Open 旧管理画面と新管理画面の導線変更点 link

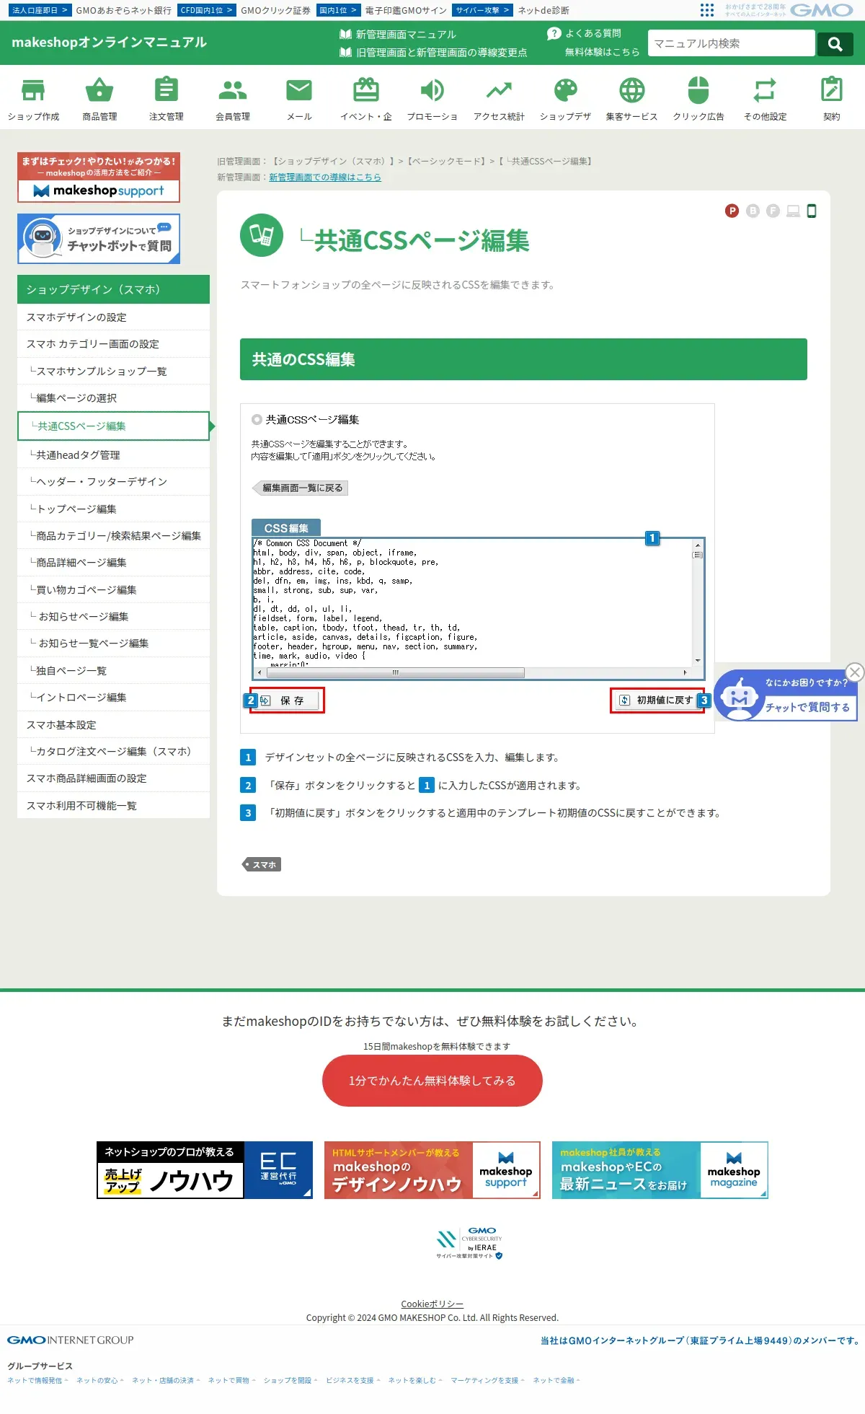coord(433,52)
